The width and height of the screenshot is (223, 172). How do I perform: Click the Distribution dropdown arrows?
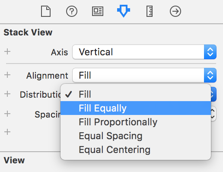(x=213, y=94)
